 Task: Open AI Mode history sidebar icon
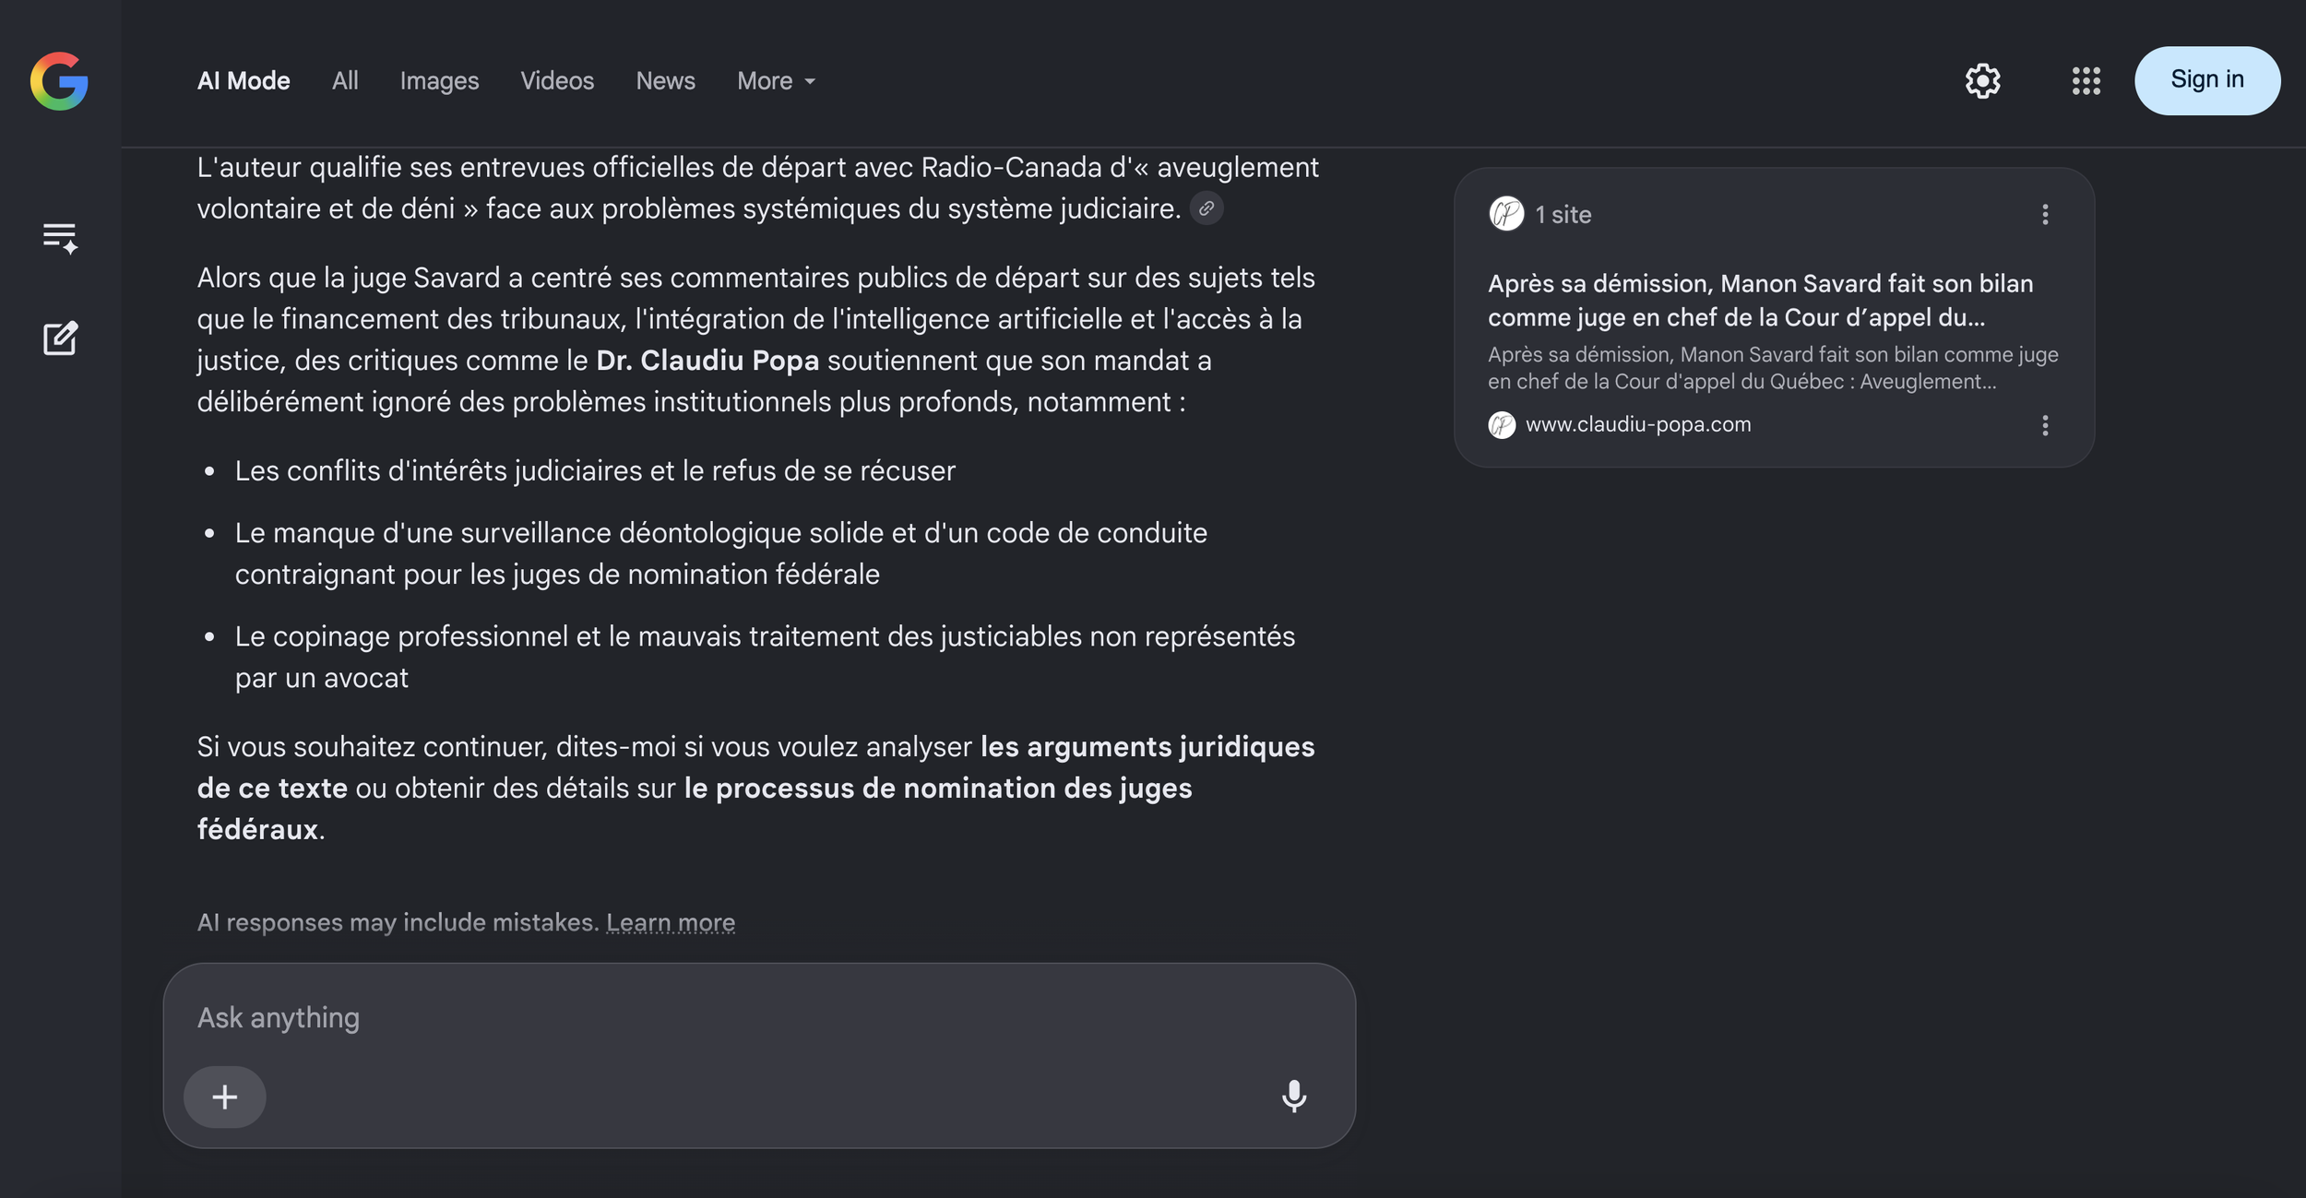point(60,238)
